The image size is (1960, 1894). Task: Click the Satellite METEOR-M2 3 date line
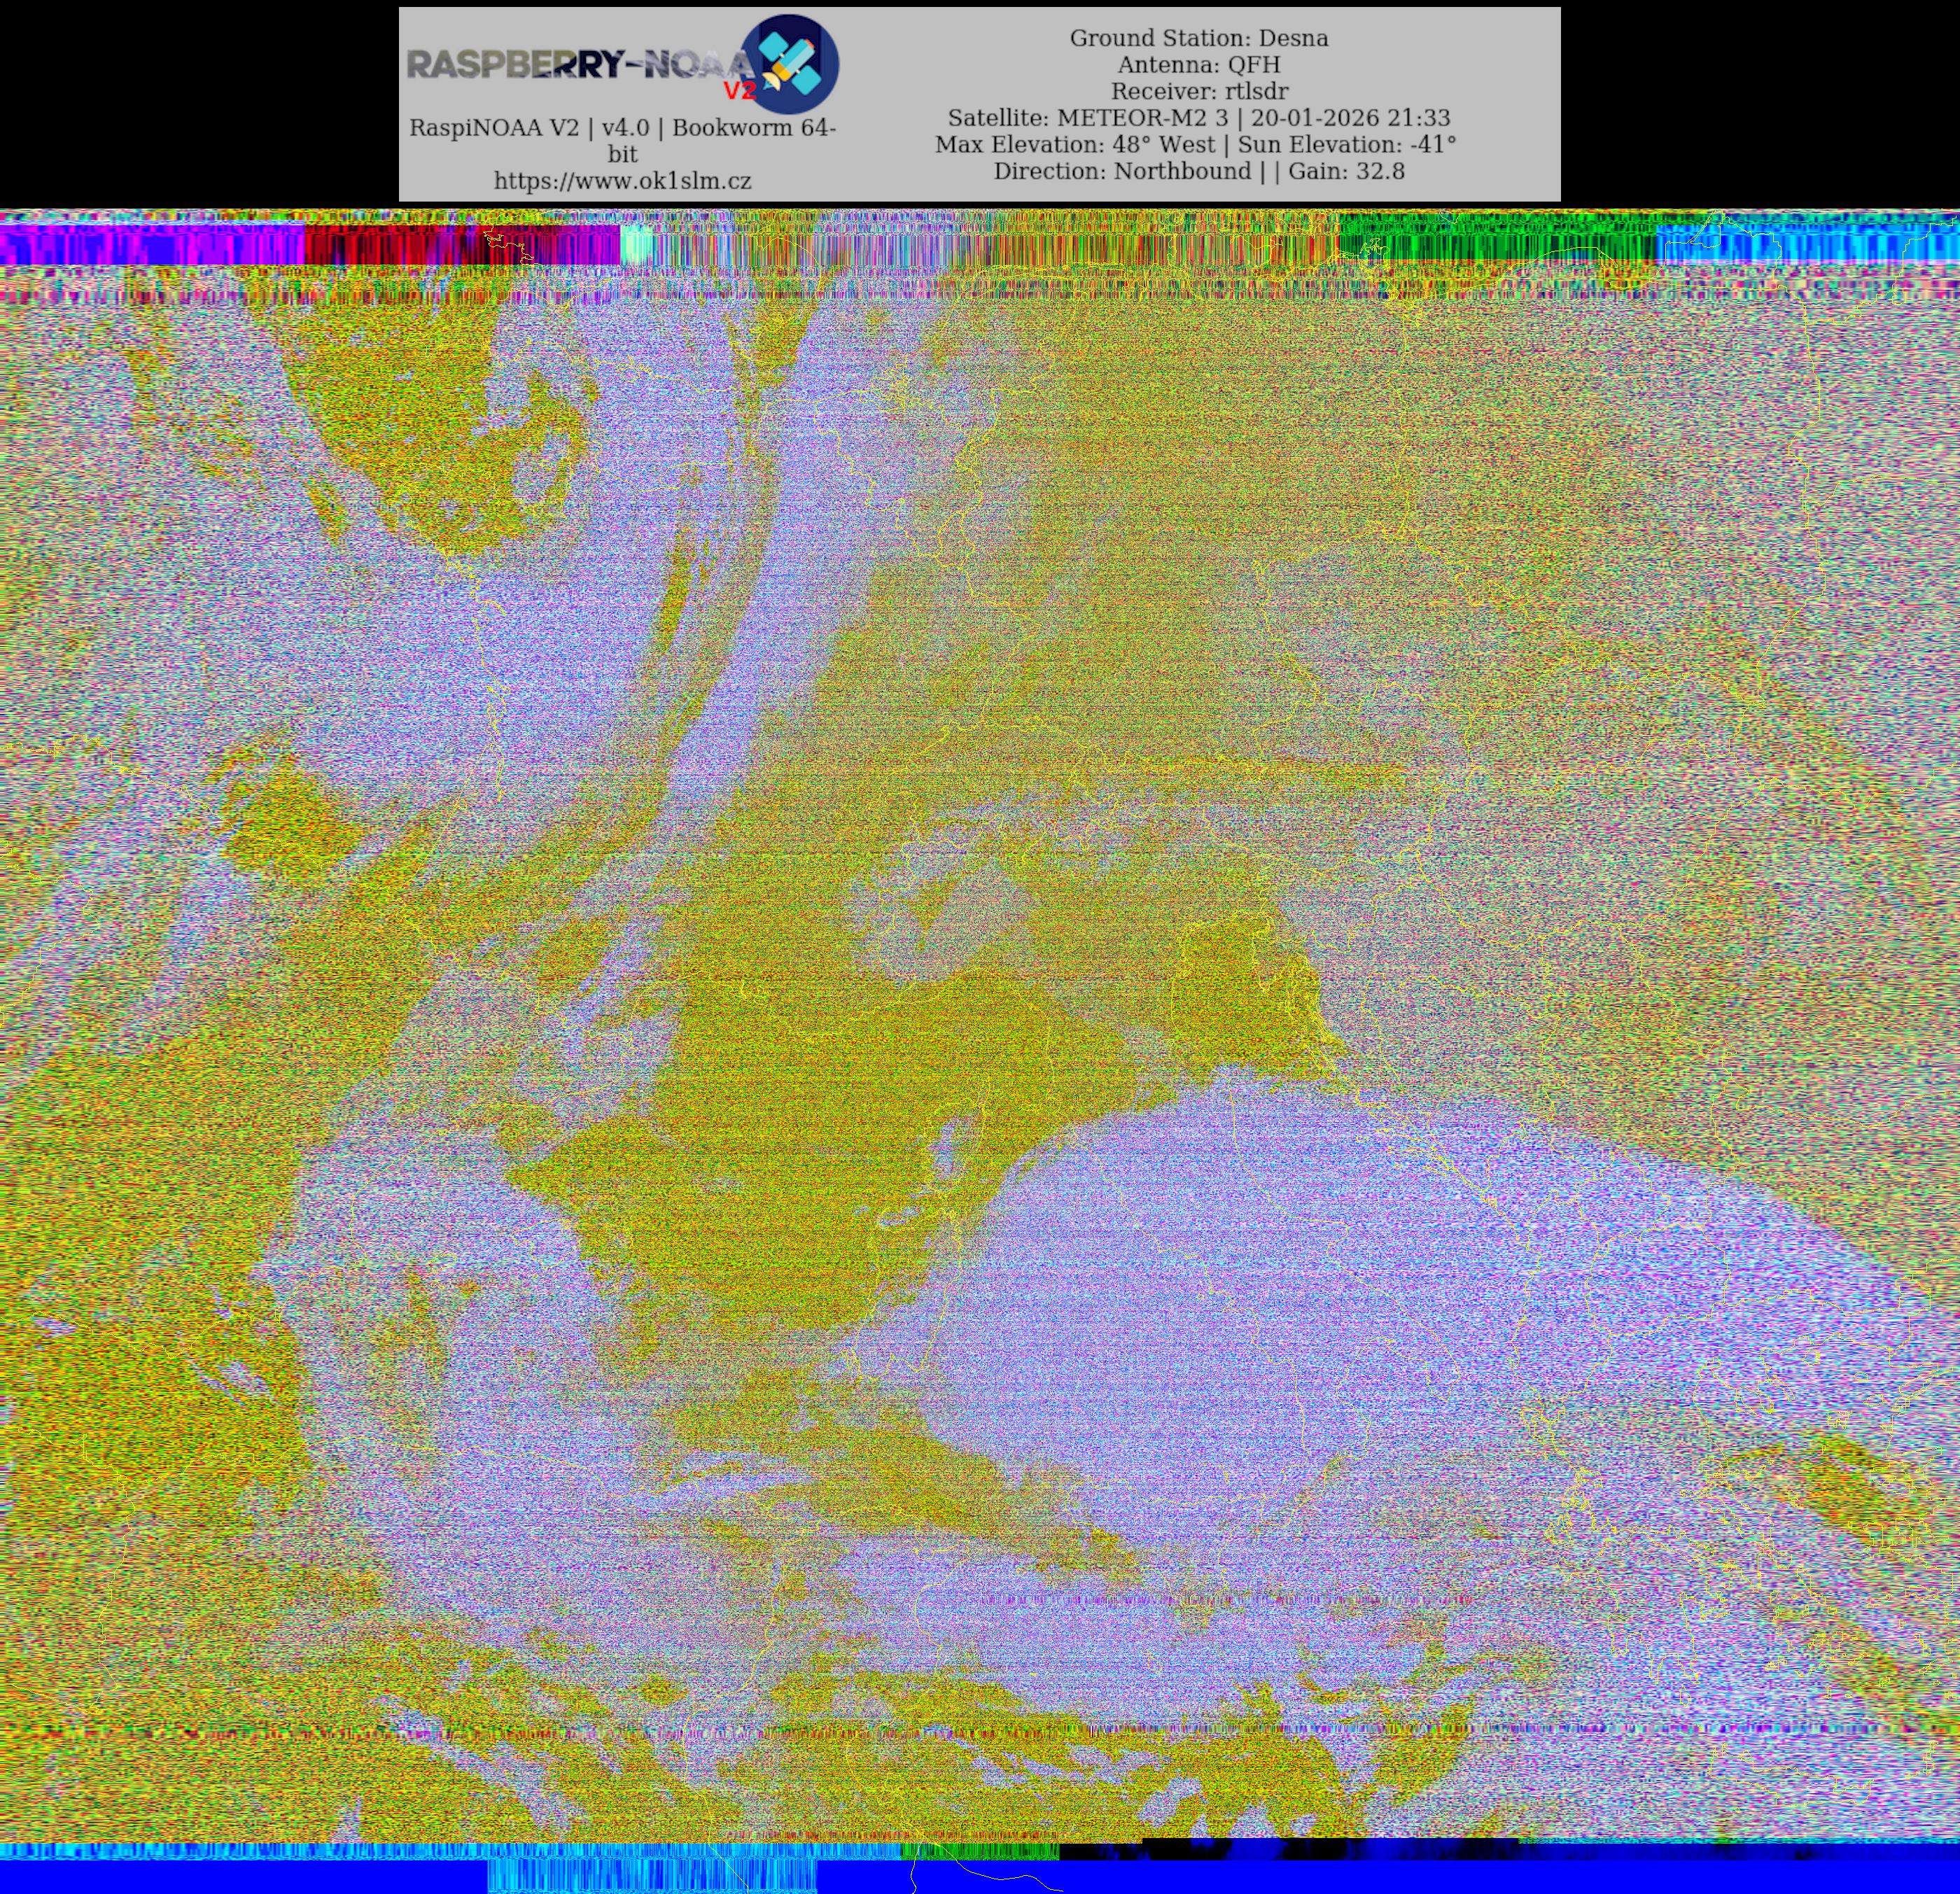tap(1198, 117)
